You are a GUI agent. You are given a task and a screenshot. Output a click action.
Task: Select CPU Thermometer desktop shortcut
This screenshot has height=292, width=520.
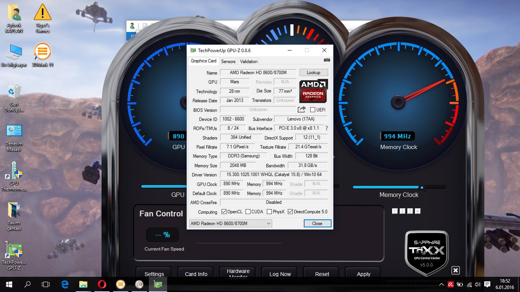pos(14,177)
